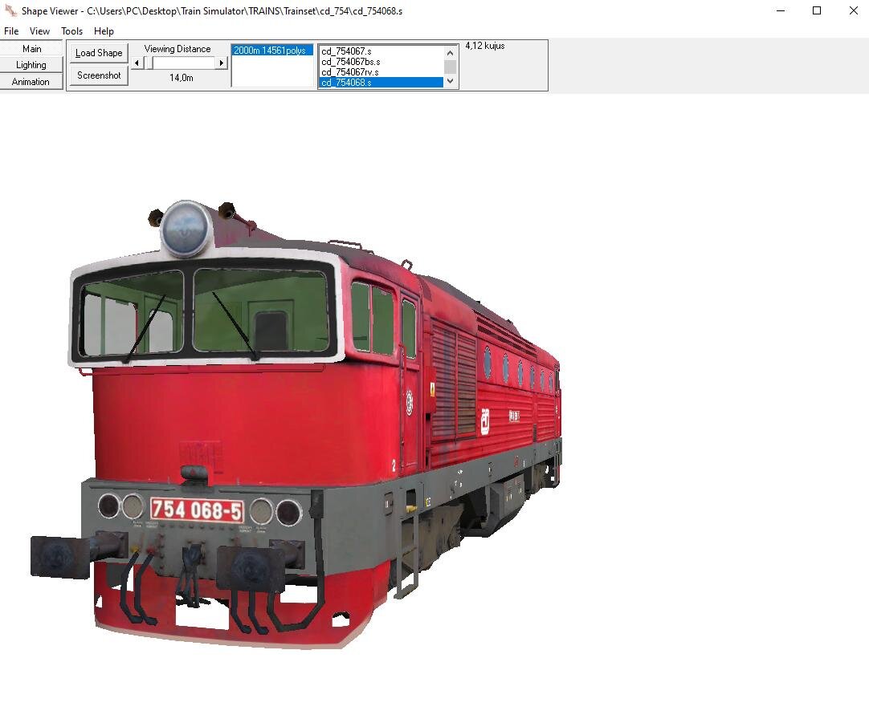Click the file list scrollbar up arrow

click(x=449, y=54)
